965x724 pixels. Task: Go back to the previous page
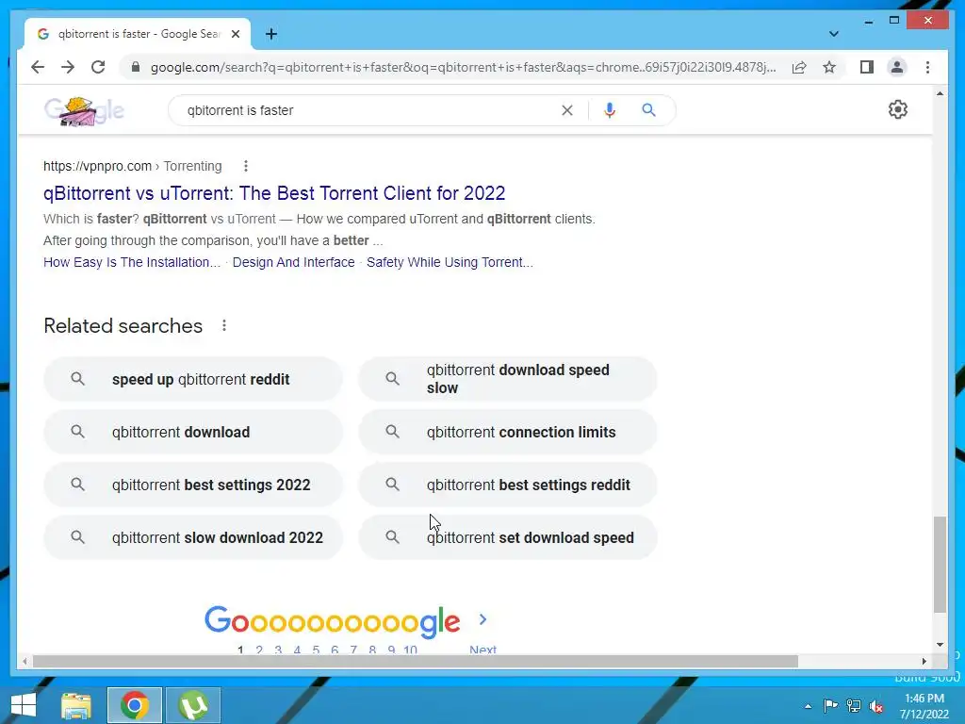coord(38,67)
